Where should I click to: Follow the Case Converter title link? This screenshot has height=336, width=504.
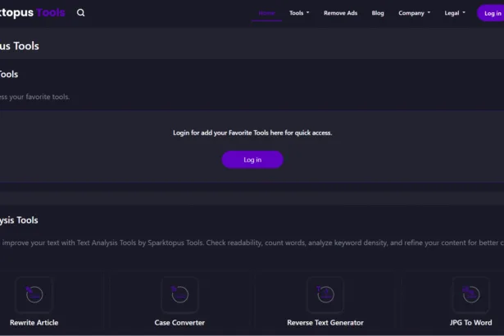179,323
